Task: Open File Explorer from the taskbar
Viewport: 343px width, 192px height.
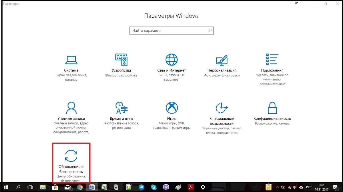Action: pos(43,187)
